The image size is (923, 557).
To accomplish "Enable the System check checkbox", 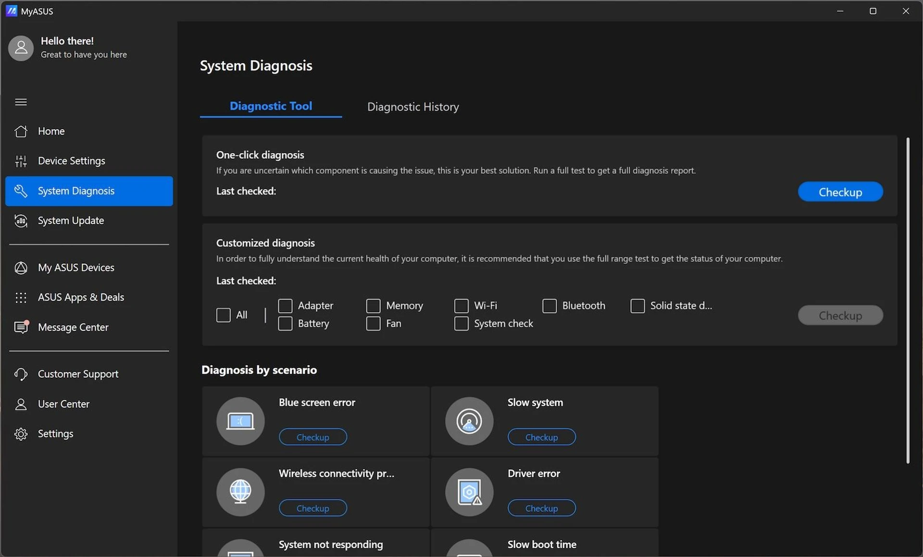I will 461,323.
